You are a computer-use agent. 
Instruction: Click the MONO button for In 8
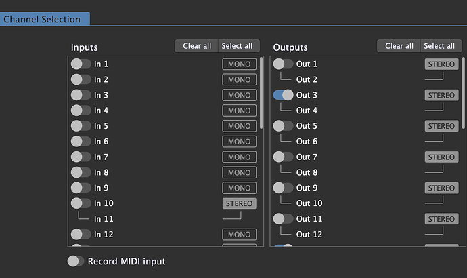(x=240, y=173)
